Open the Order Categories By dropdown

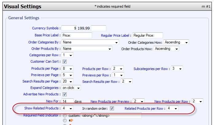(90, 42)
